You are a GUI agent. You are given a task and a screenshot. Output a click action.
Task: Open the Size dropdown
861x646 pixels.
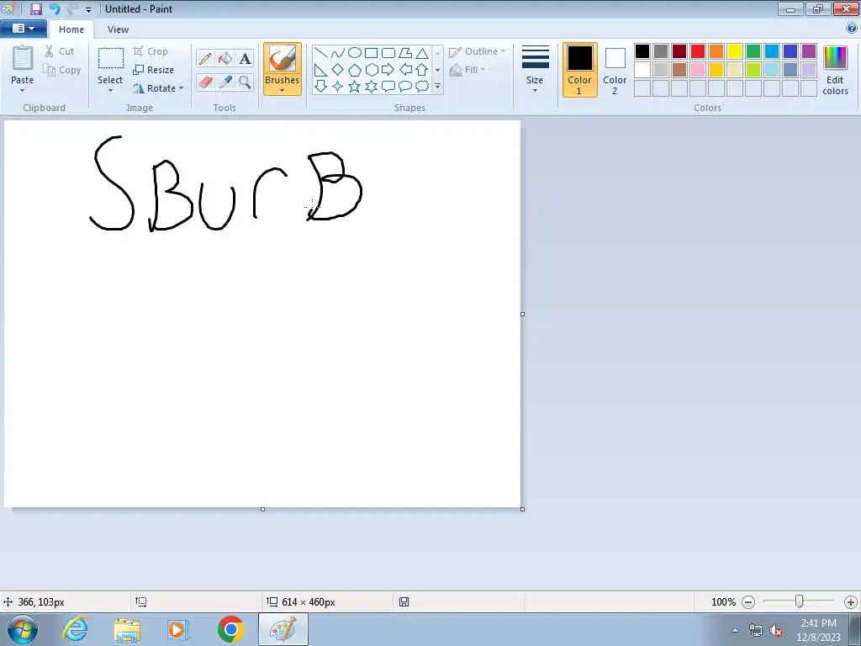pos(535,70)
